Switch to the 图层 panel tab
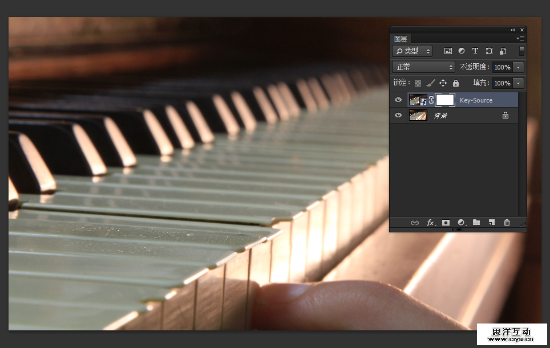This screenshot has width=550, height=348. 401,39
